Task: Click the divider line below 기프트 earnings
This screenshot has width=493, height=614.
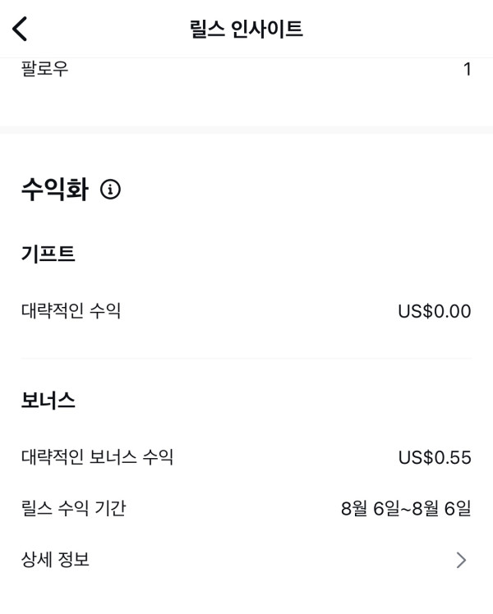Action: tap(246, 359)
